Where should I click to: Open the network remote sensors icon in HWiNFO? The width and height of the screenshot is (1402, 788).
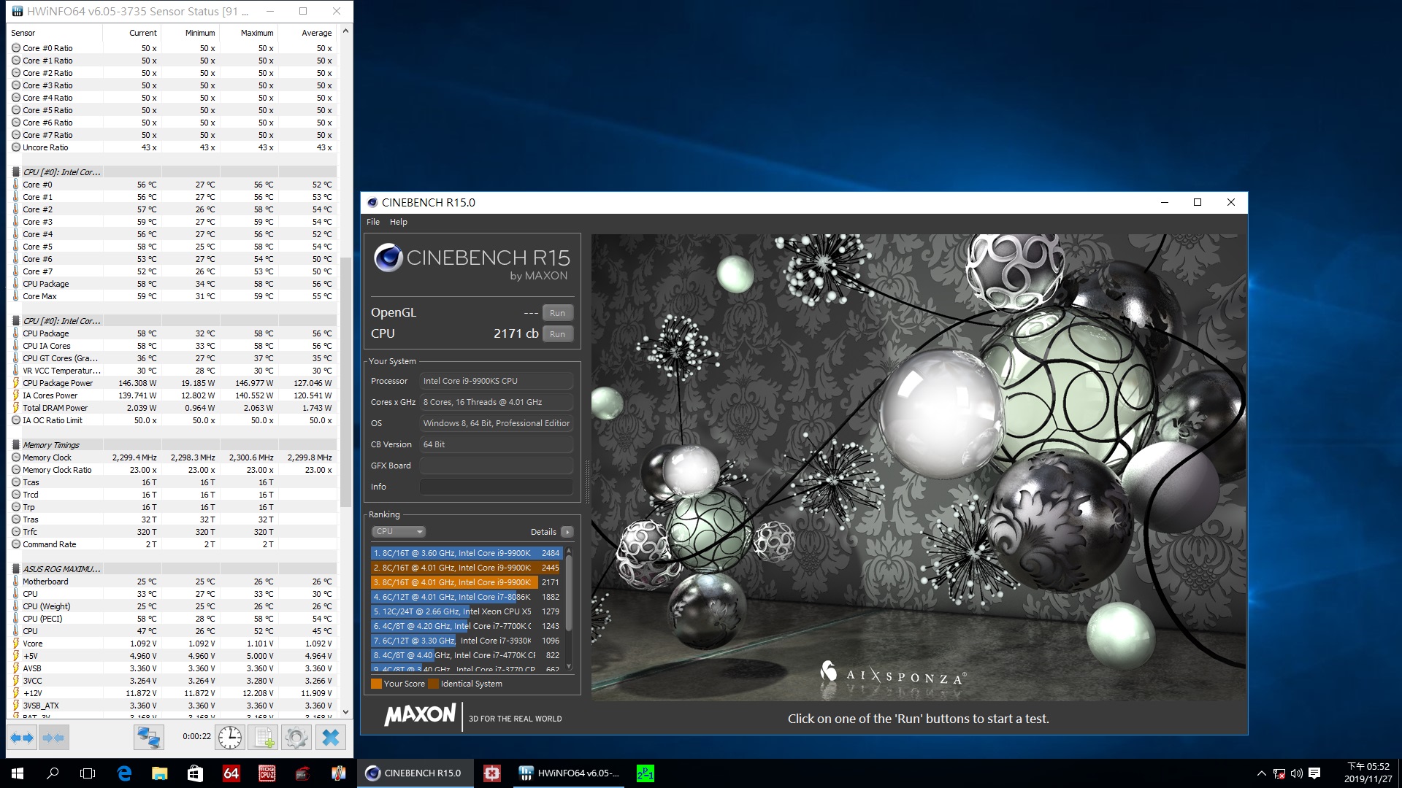(148, 738)
